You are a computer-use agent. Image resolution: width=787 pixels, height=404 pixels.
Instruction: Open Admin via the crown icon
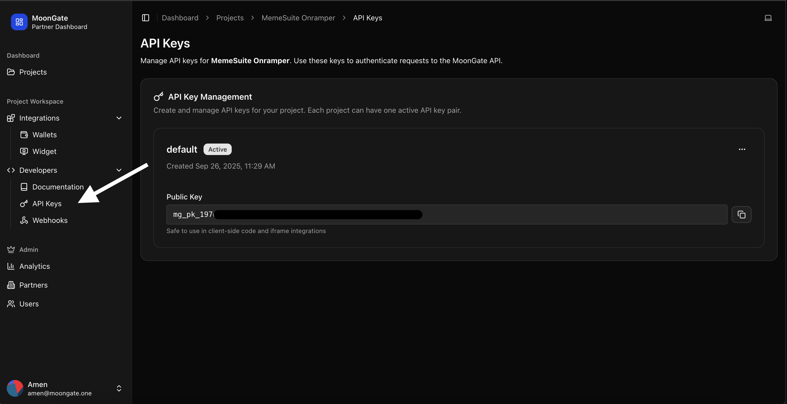coord(11,249)
